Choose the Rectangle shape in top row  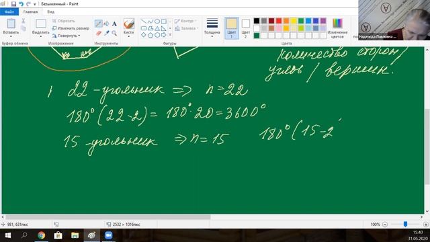[164, 22]
